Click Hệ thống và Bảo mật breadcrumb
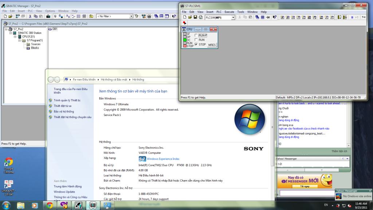 [x=114, y=79]
